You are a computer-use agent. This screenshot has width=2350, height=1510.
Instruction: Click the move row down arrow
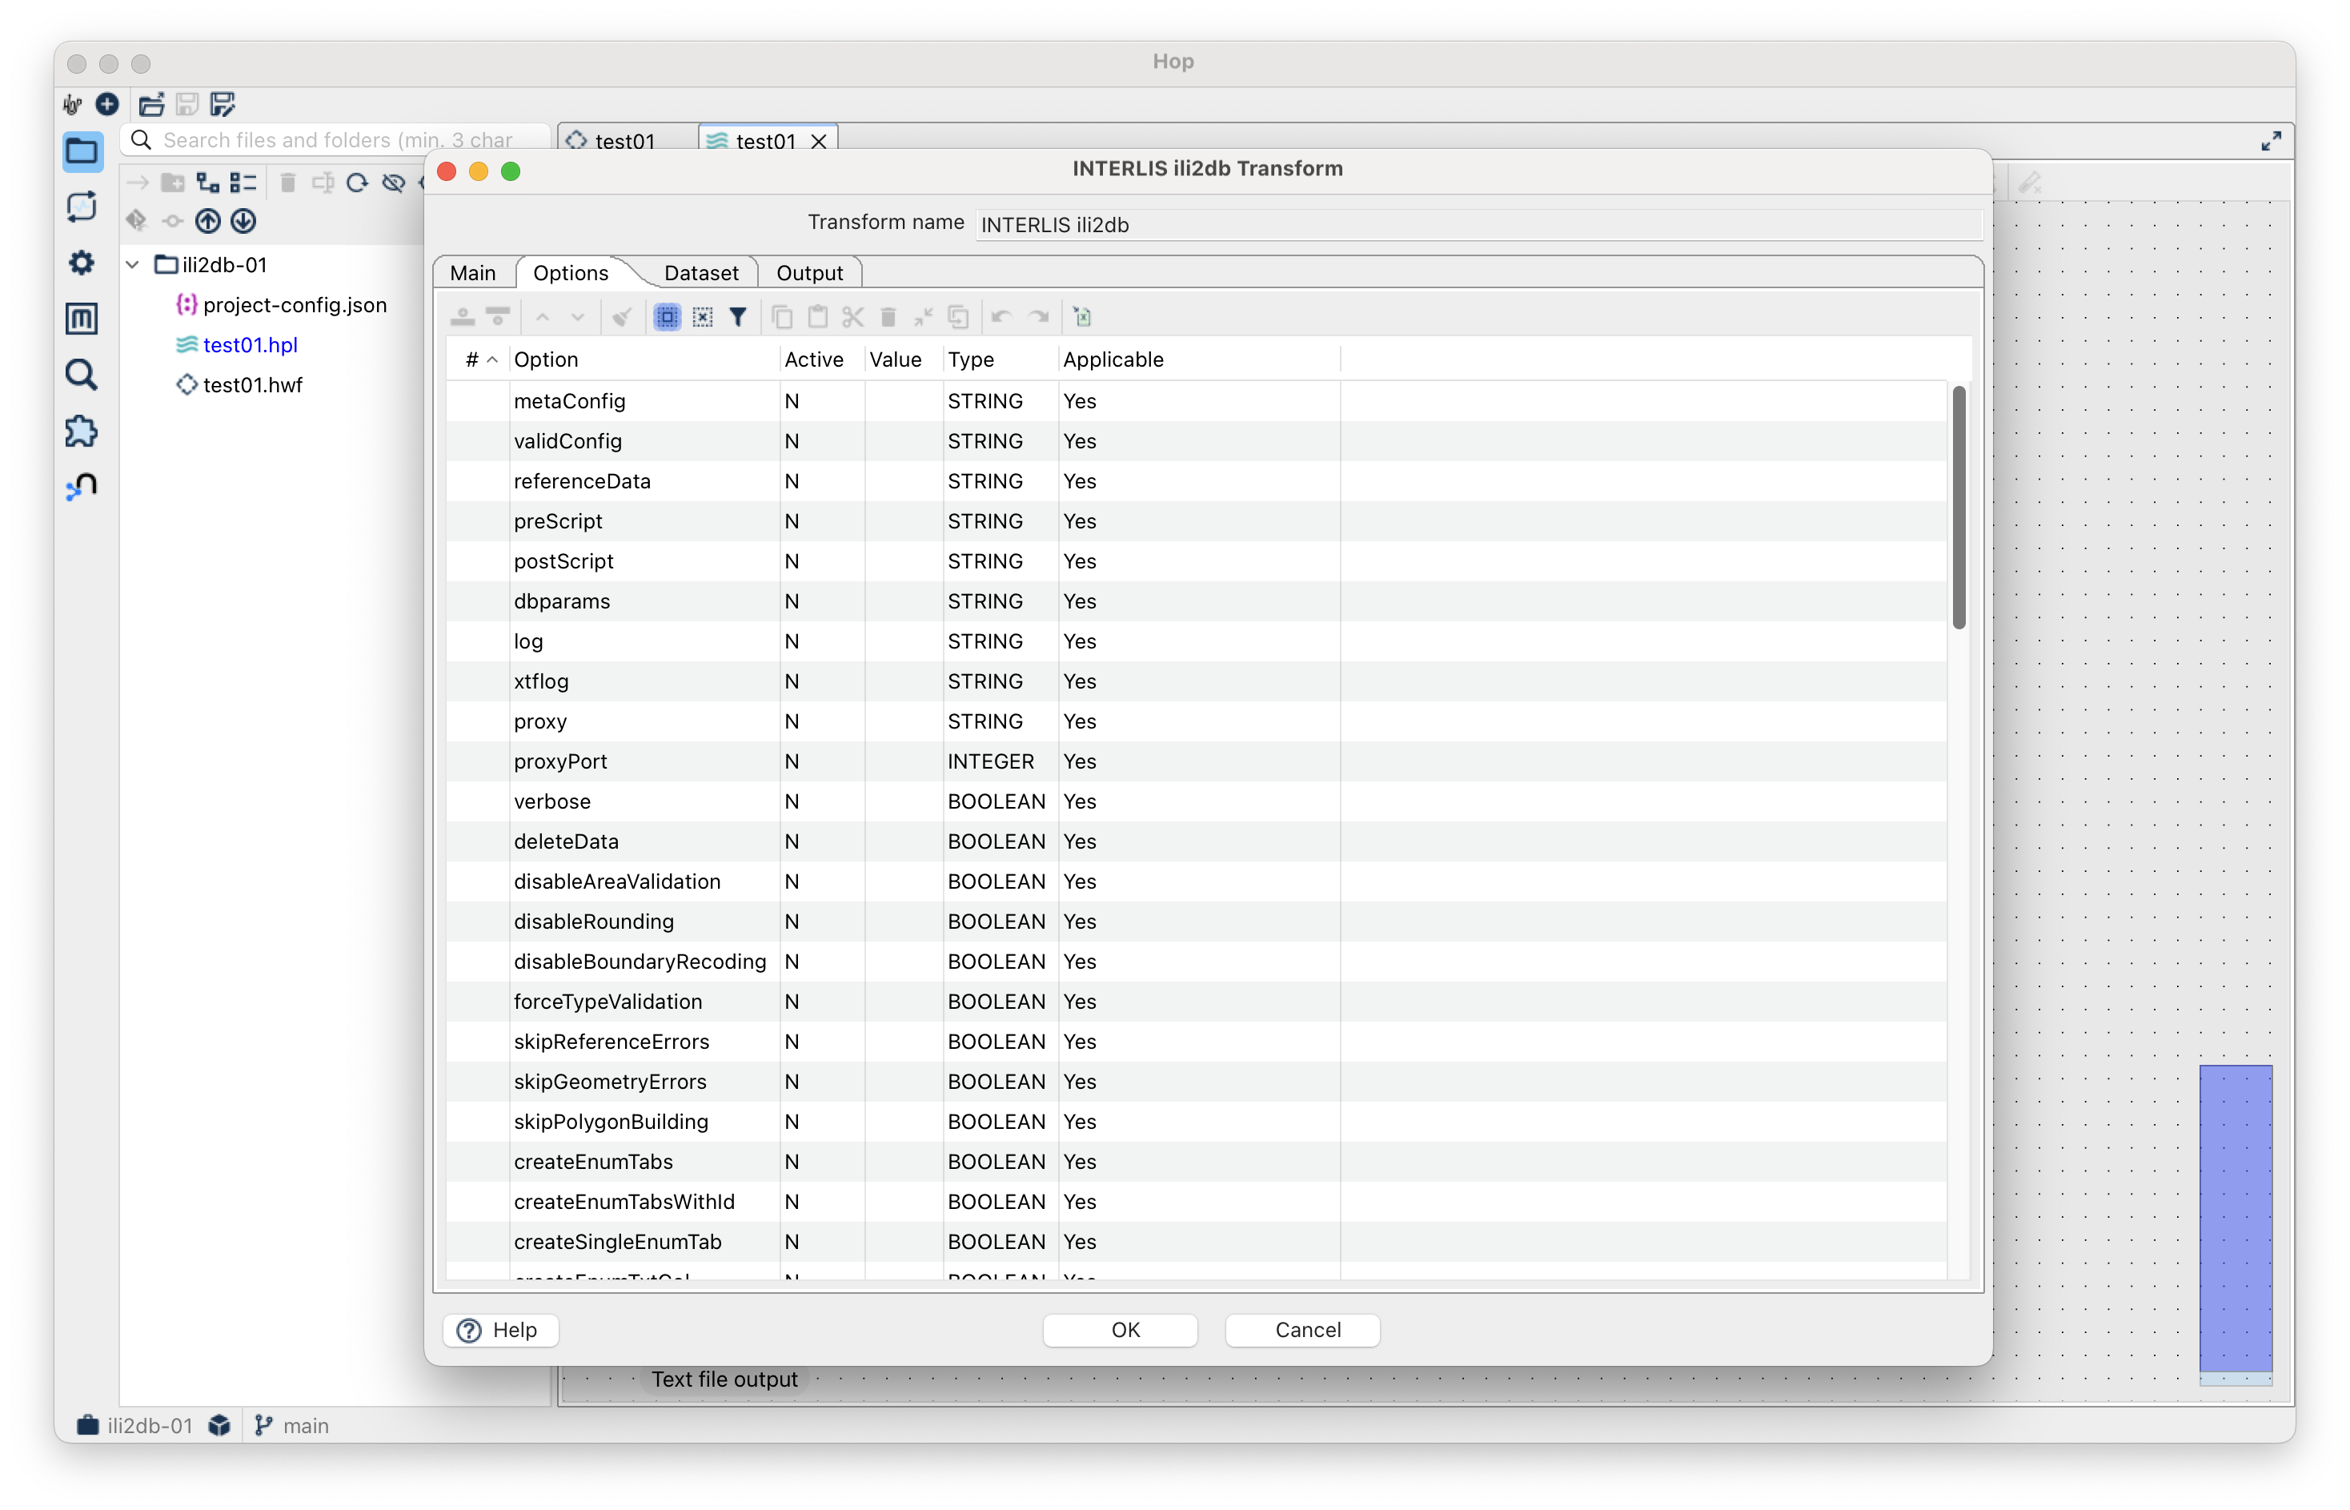pyautogui.click(x=578, y=317)
